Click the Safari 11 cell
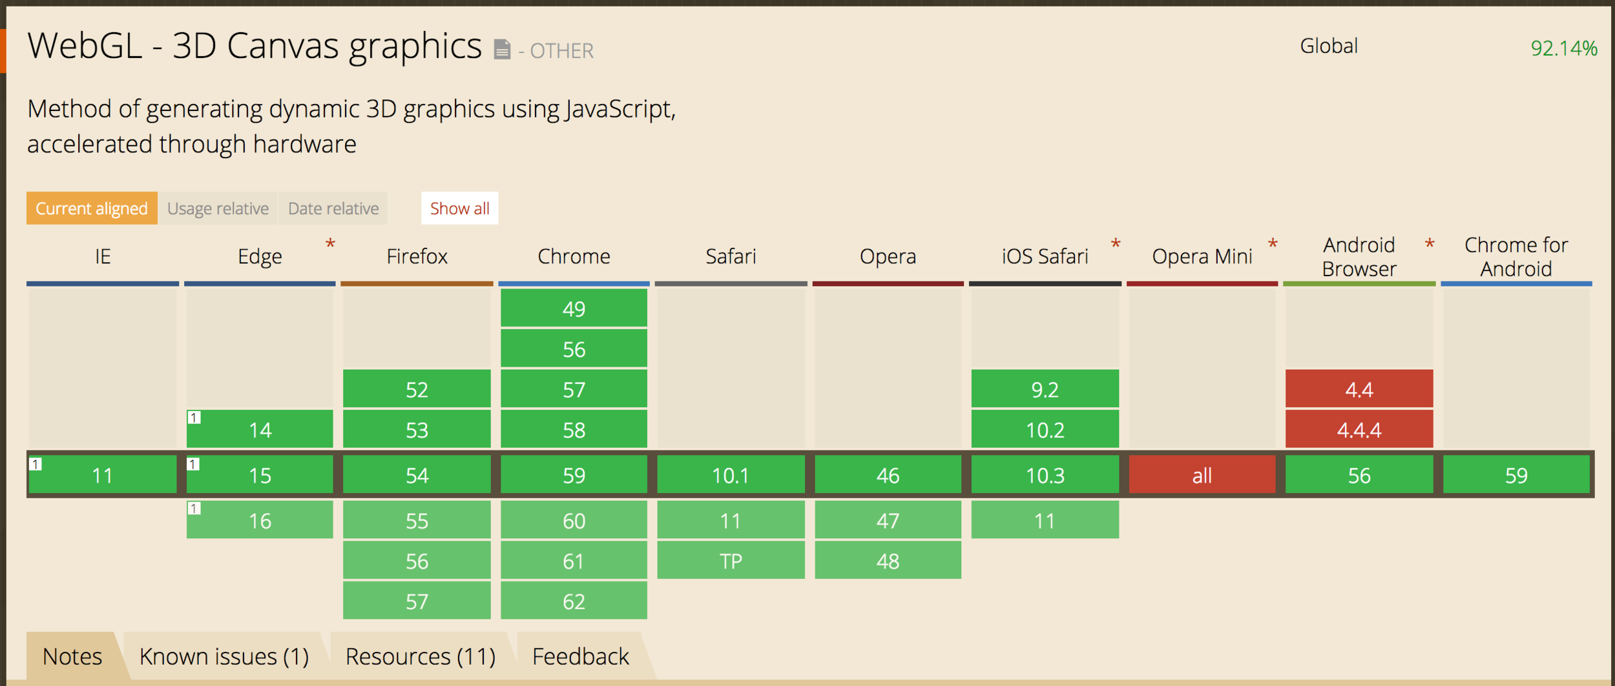The height and width of the screenshot is (686, 1615). coord(731,520)
